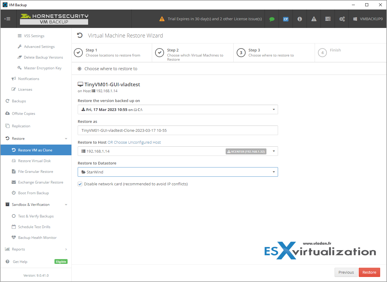This screenshot has width=387, height=282.
Task: Collapse the Sandbox & Verification chevron
Action: pyautogui.click(x=66, y=205)
